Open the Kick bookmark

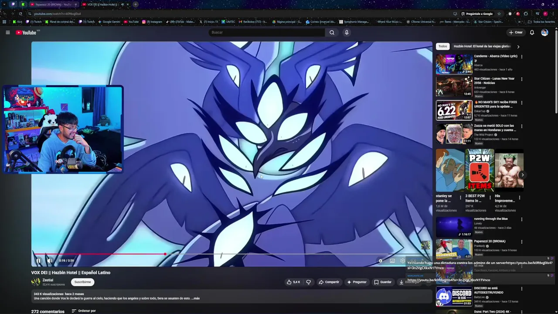(x=17, y=21)
